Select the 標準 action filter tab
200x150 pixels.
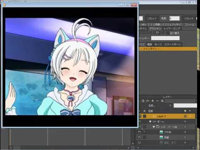pos(150,45)
